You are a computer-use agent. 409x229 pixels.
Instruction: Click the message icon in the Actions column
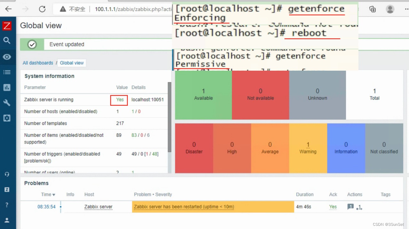pyautogui.click(x=351, y=207)
